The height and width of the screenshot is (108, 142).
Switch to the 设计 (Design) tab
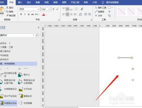pos(29,2)
